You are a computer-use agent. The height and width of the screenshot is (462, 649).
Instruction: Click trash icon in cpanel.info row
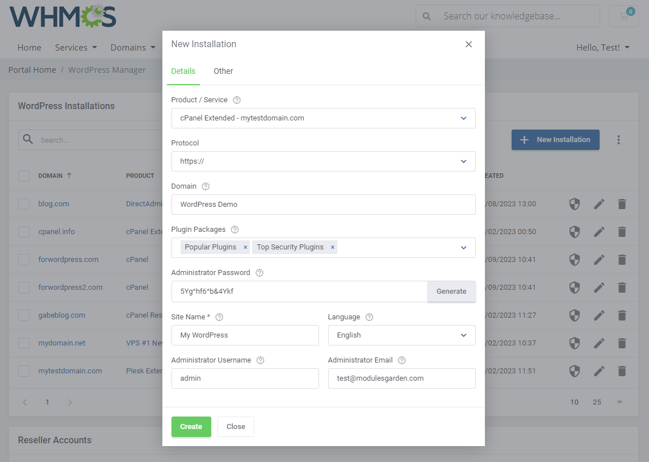coord(622,232)
